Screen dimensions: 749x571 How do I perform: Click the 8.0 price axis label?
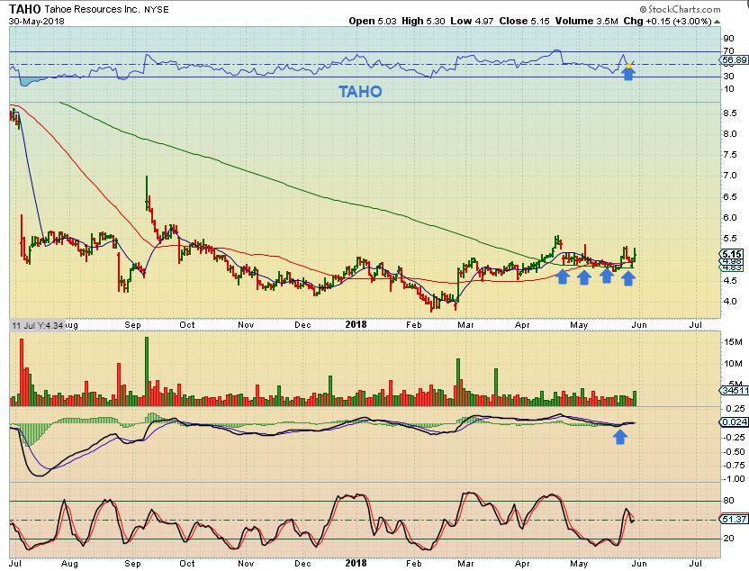729,134
